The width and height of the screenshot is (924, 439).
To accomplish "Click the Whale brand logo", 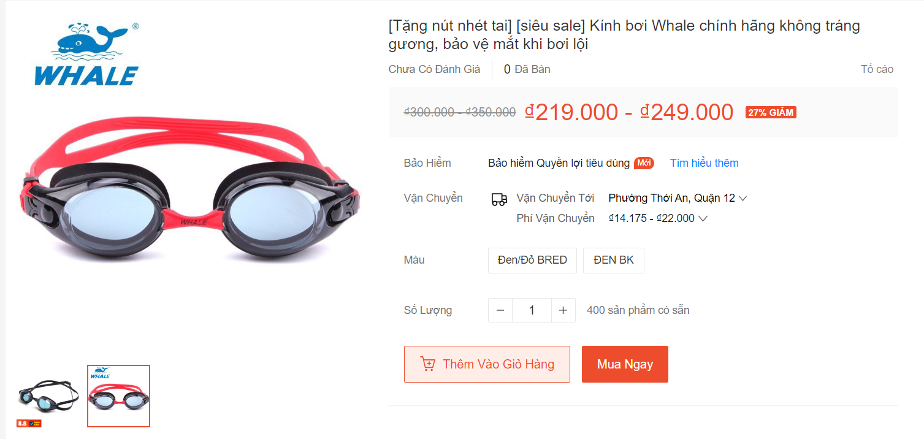I will tap(86, 55).
